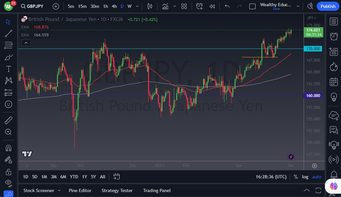
Task: Collapse the EMA legend with its chevron
Action: pyautogui.click(x=26, y=43)
